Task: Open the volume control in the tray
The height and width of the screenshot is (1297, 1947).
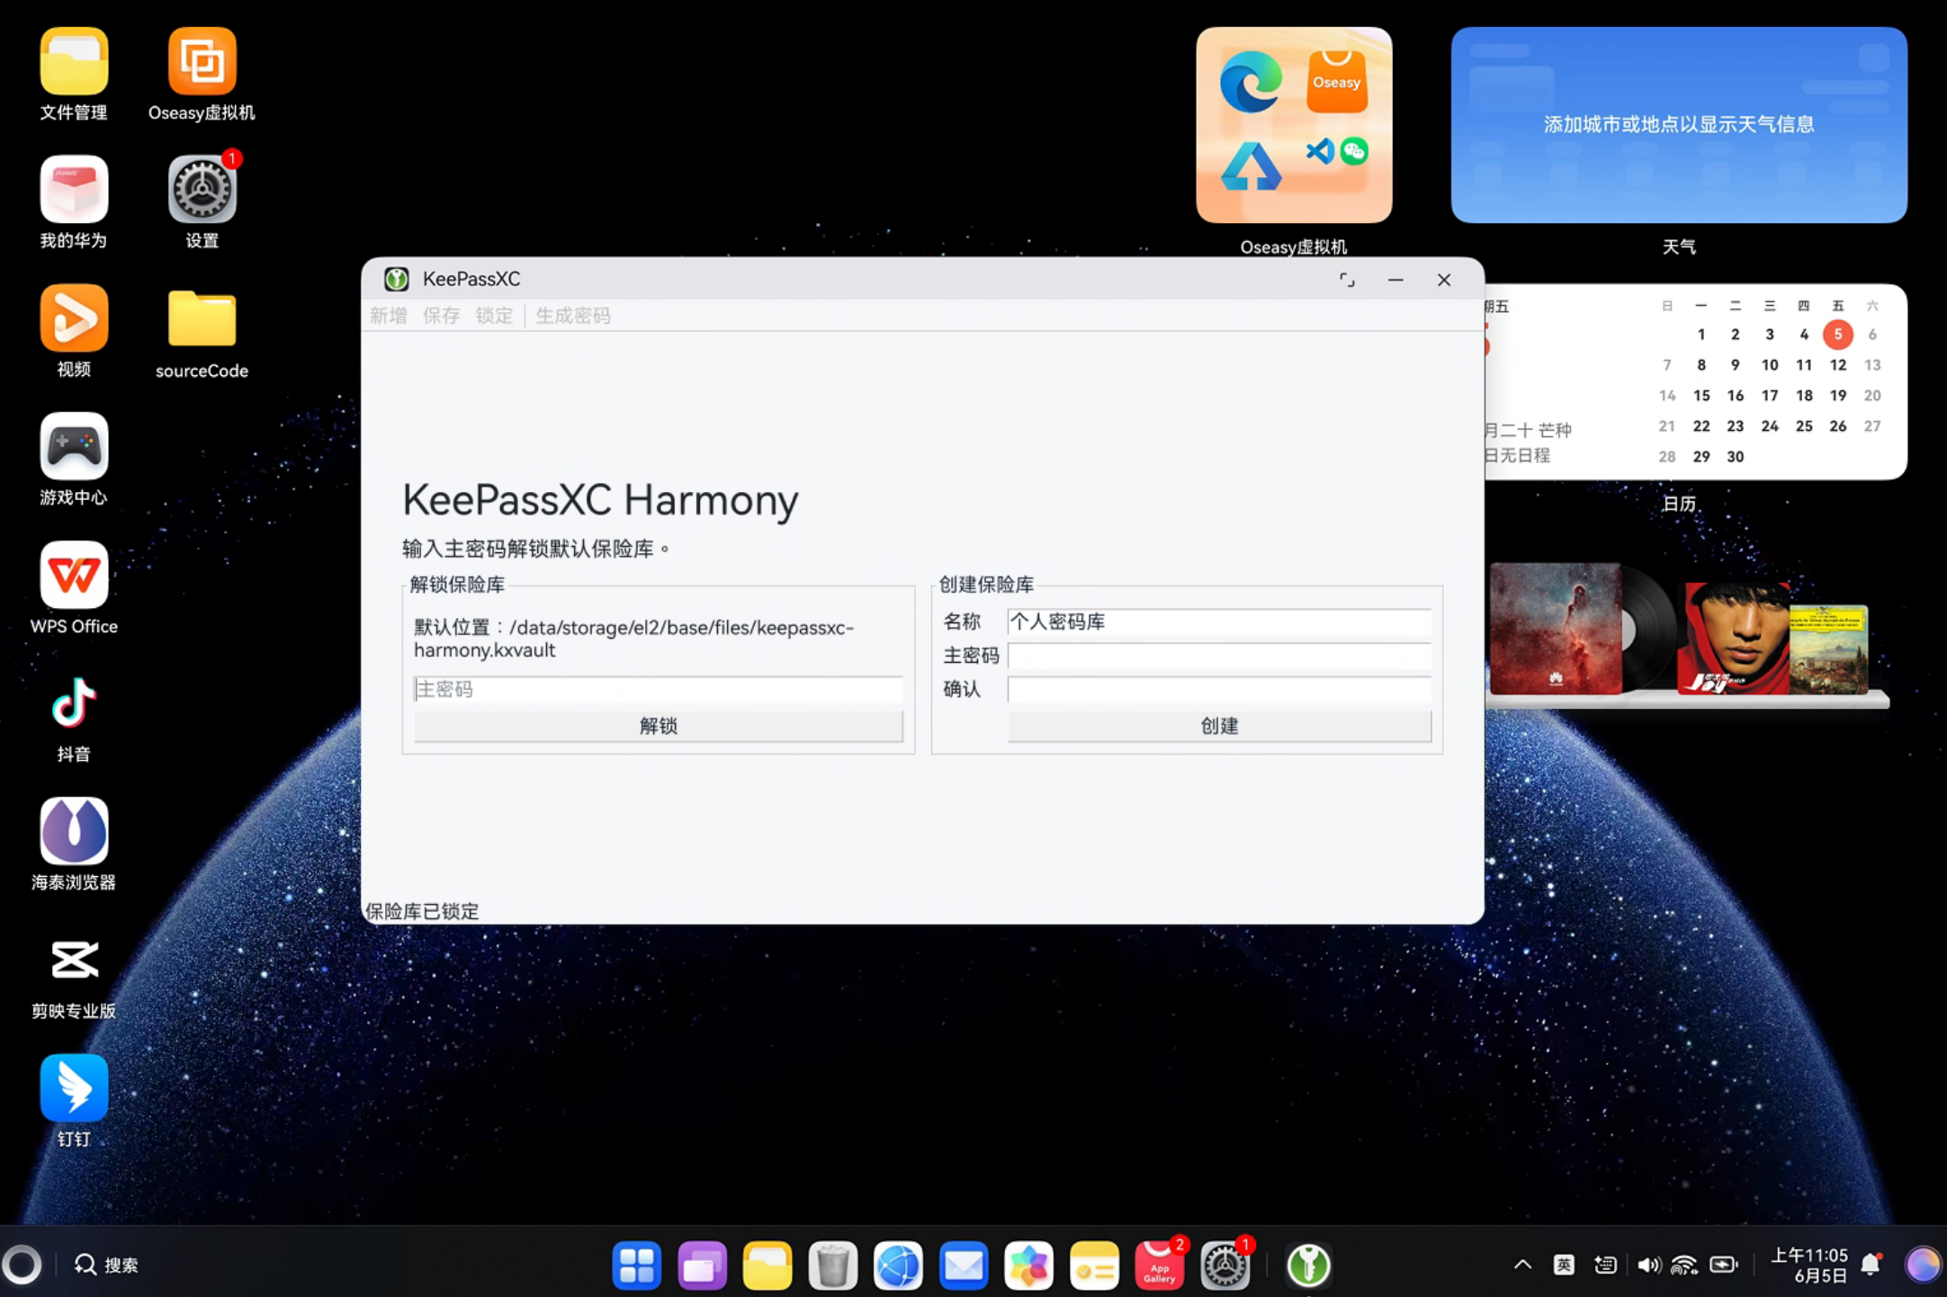Action: tap(1648, 1265)
